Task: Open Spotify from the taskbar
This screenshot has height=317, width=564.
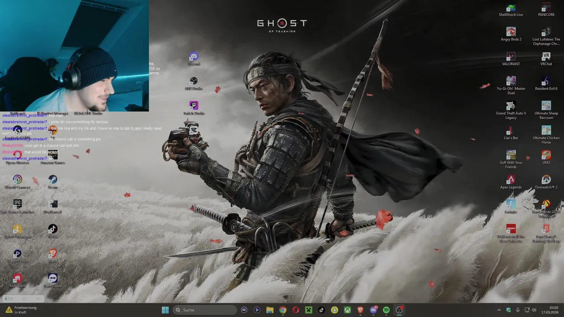Action: point(386,310)
